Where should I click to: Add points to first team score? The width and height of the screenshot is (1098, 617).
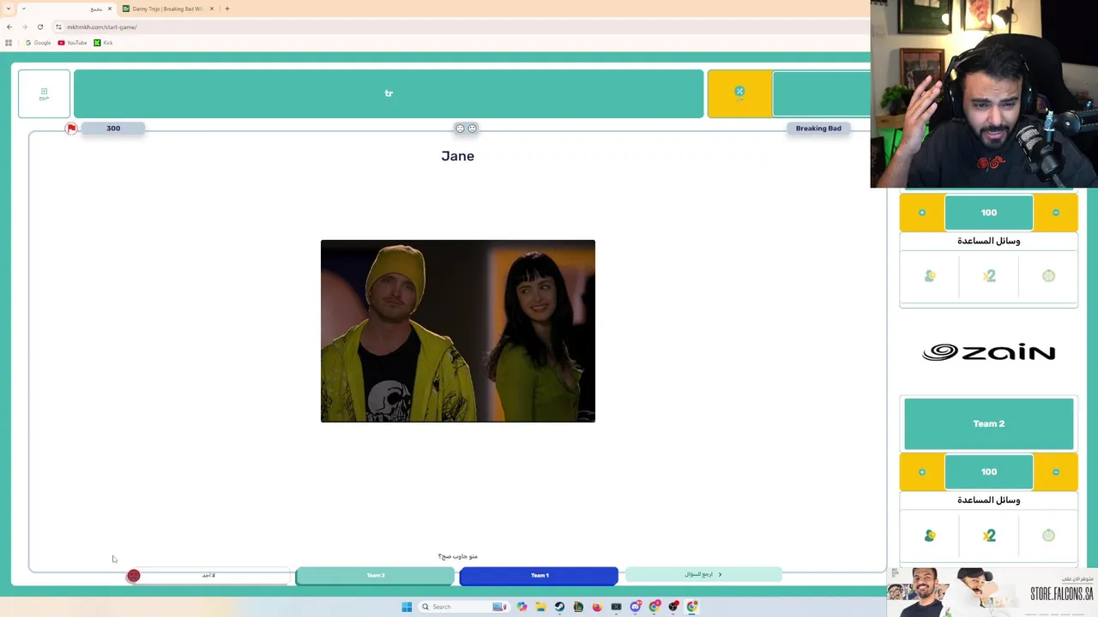pos(922,213)
